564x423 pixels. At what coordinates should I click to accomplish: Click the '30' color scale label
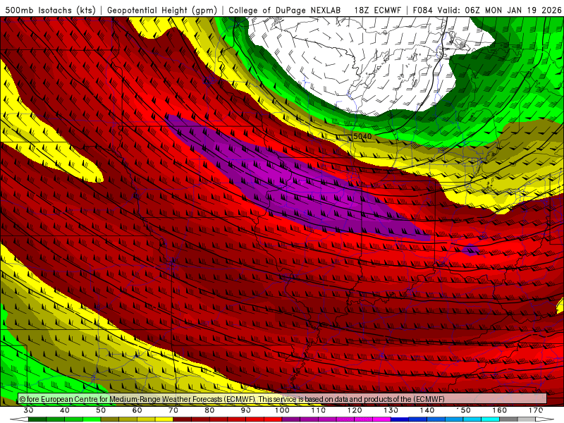point(28,410)
